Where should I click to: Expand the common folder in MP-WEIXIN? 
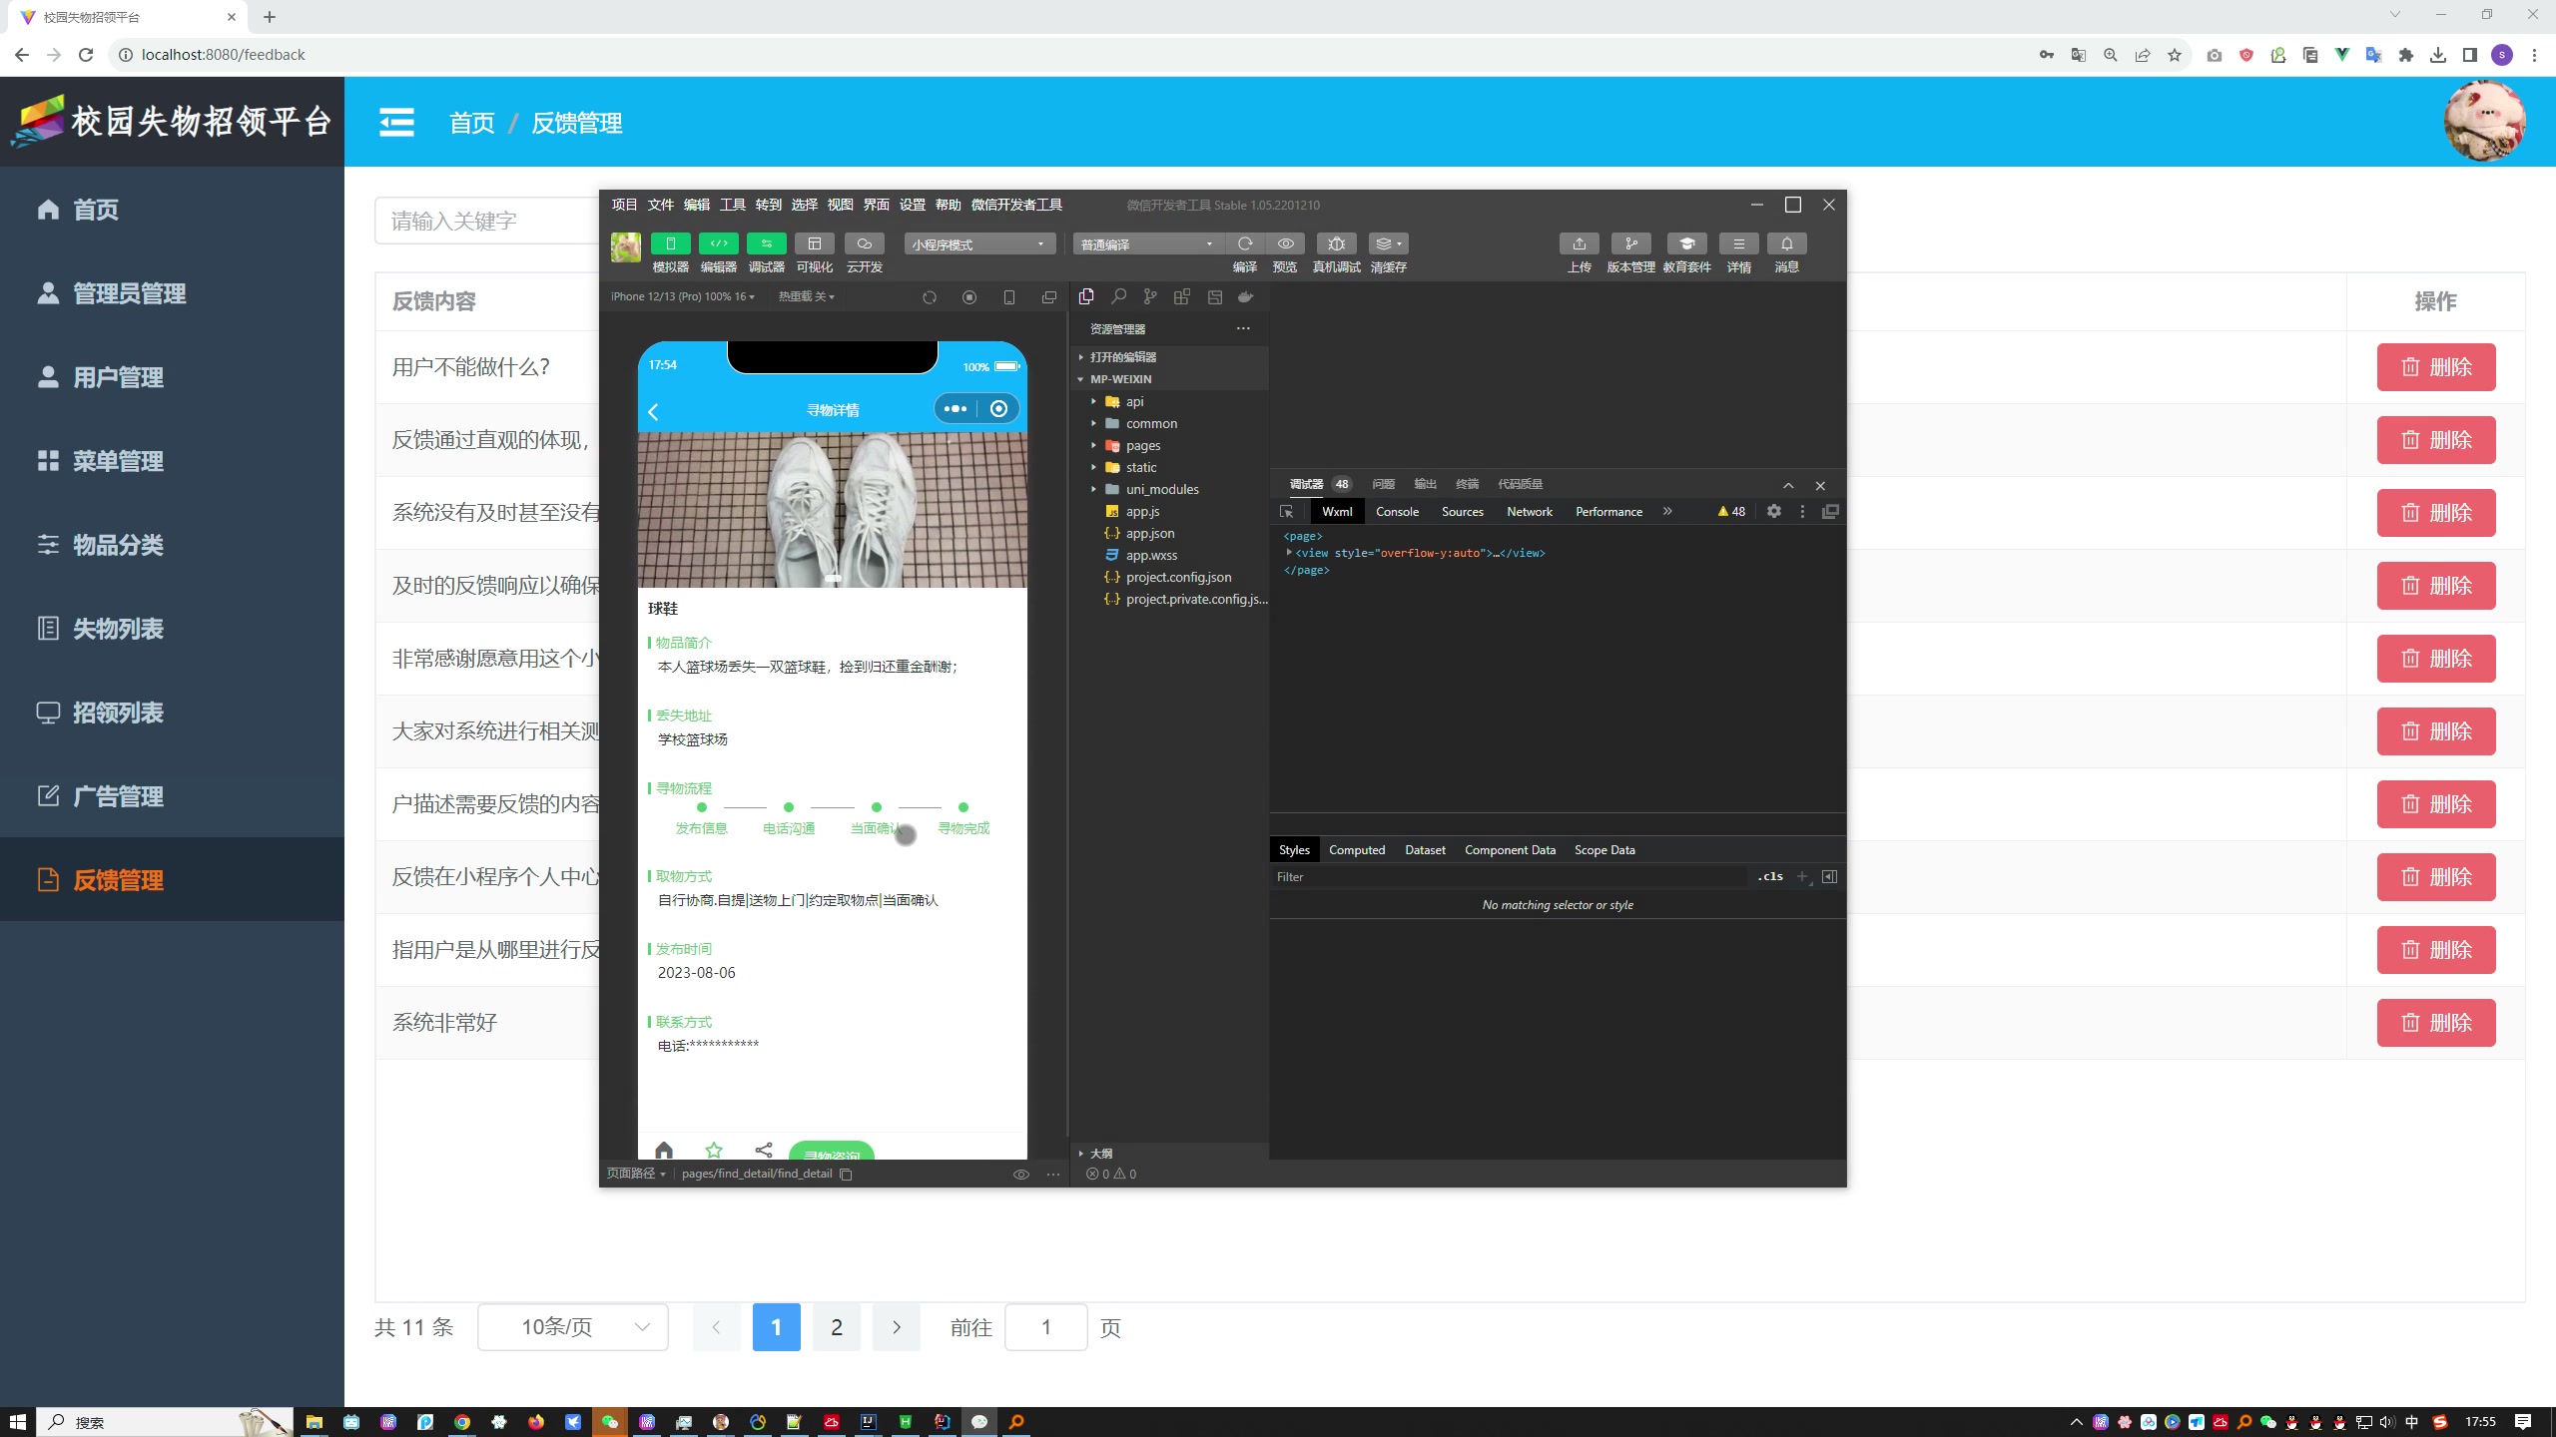[x=1093, y=423]
